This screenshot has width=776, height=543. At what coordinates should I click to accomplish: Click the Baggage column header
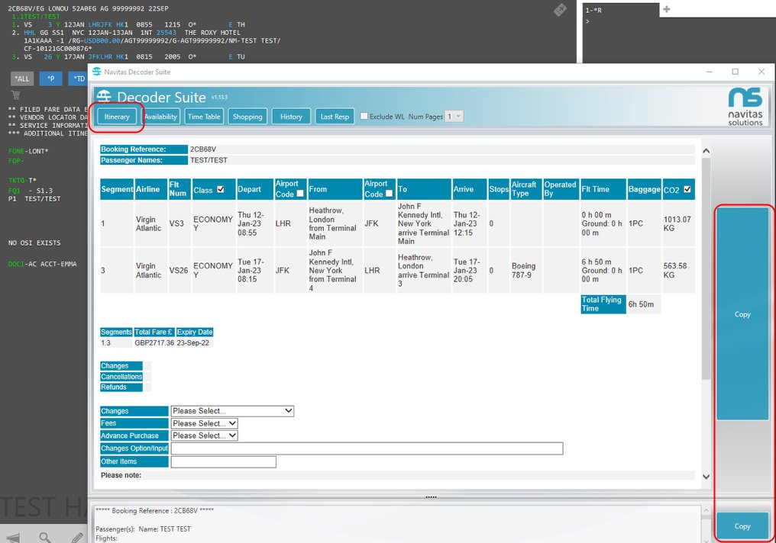[x=645, y=189]
